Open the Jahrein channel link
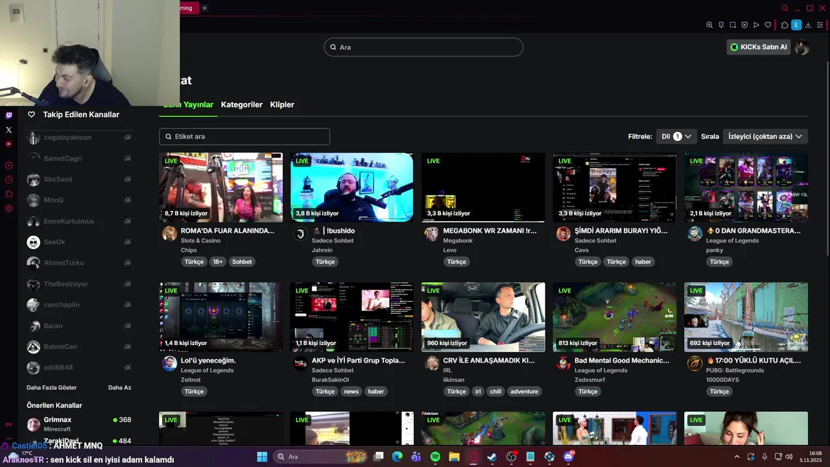Screen dimensions: 830x467 (322, 250)
